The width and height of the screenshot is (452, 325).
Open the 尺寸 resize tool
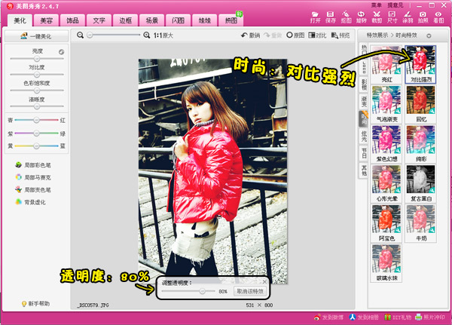pyautogui.click(x=392, y=17)
